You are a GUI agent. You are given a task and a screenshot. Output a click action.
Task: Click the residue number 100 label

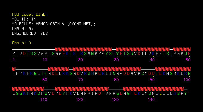(x=187, y=80)
